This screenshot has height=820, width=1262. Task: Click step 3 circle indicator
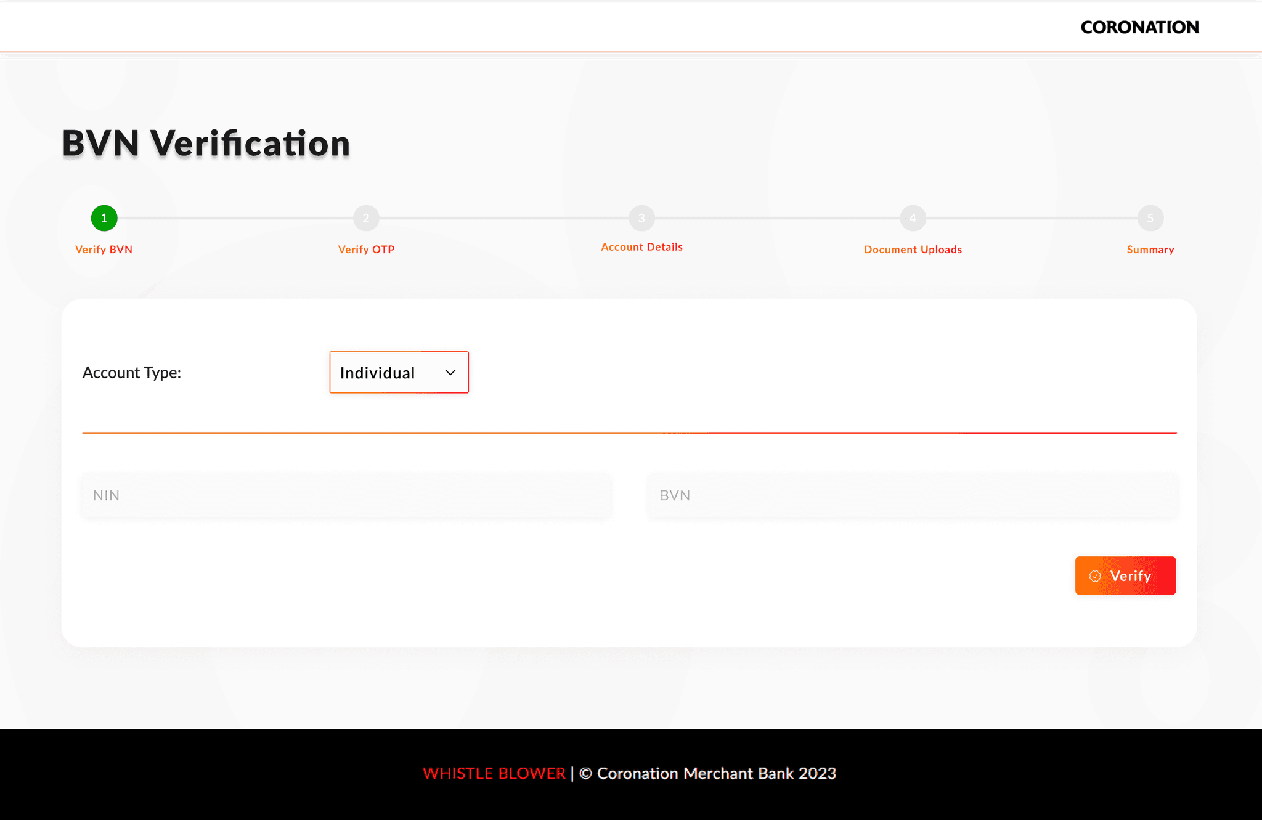(x=641, y=218)
